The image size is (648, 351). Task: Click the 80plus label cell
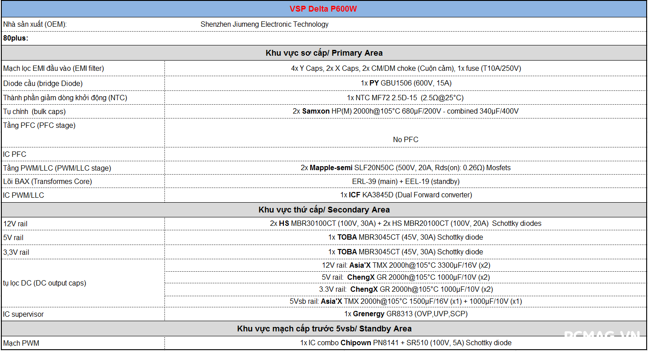coord(16,38)
